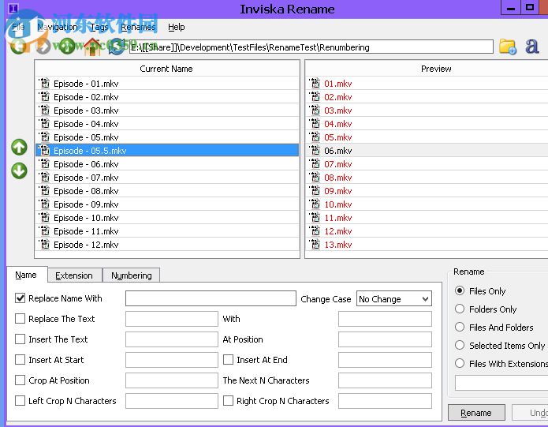This screenshot has width=548, height=427.
Task: Click the directory path input field
Action: point(310,47)
